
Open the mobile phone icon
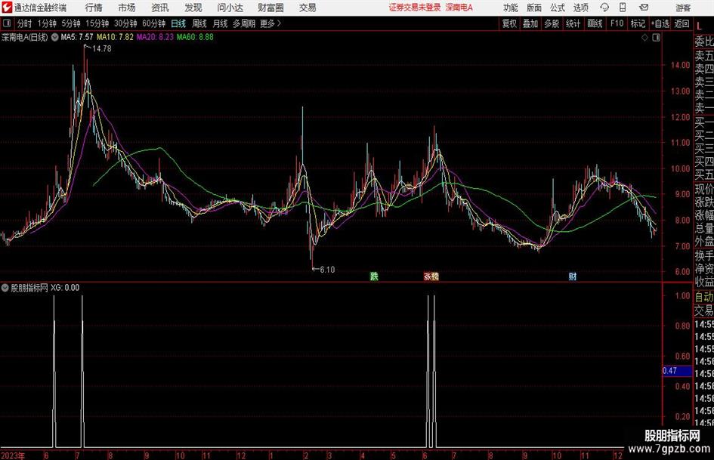tap(623, 8)
